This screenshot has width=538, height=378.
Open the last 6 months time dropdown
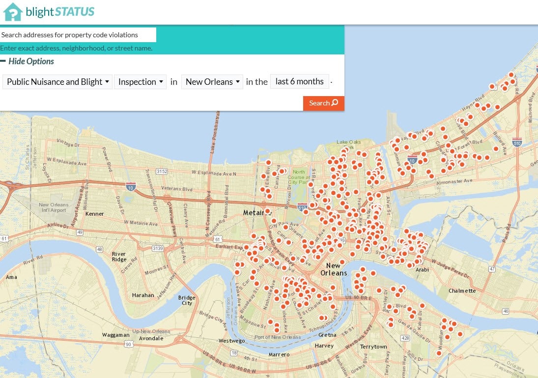click(299, 81)
